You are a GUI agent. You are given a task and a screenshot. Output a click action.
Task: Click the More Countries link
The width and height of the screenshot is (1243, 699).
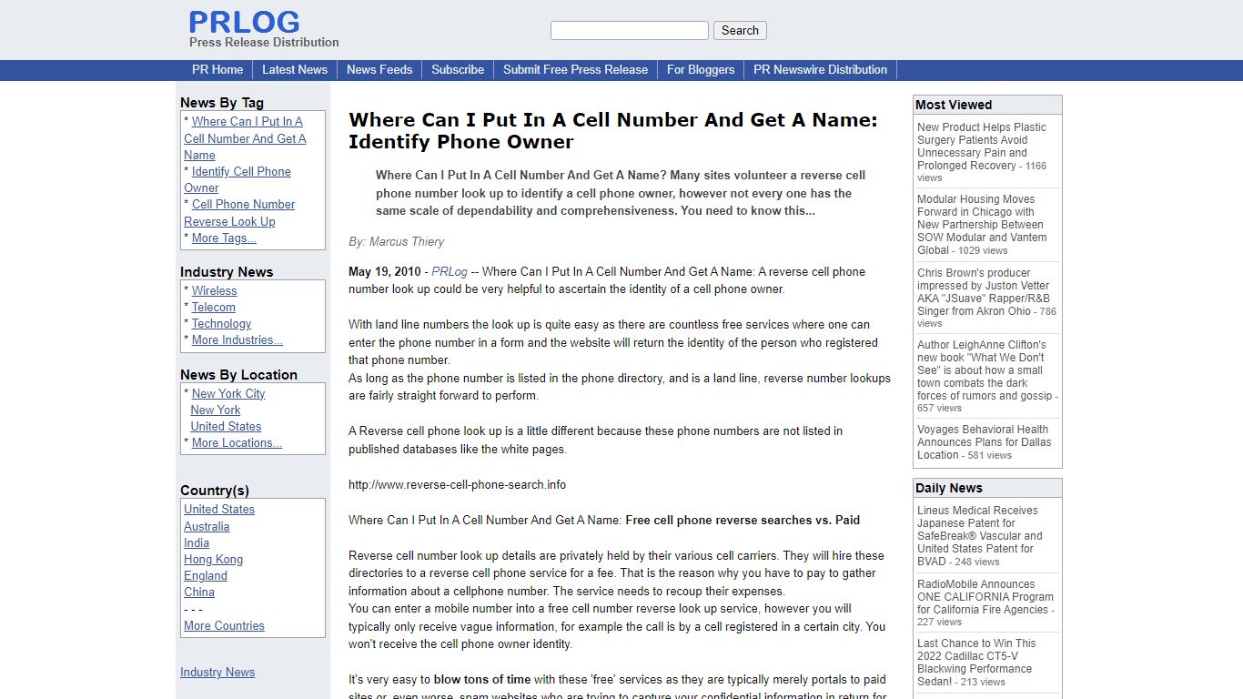tap(224, 625)
